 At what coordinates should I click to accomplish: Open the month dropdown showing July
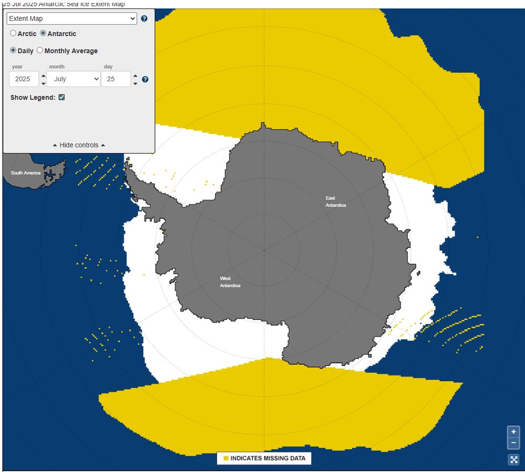73,79
